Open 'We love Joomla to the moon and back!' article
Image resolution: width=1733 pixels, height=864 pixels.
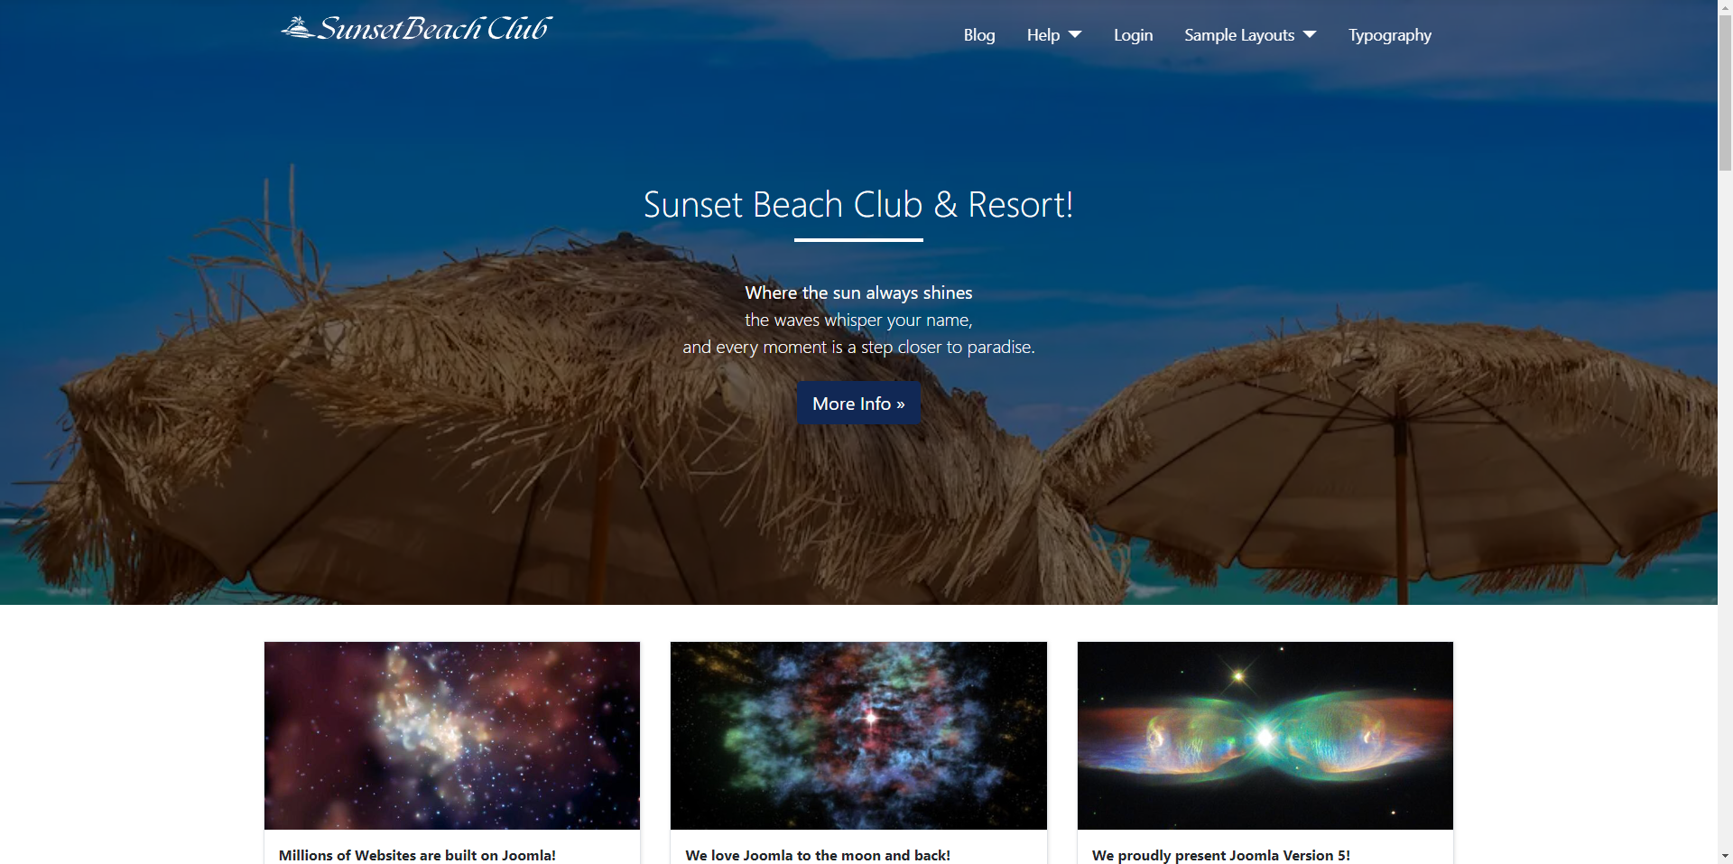point(818,855)
